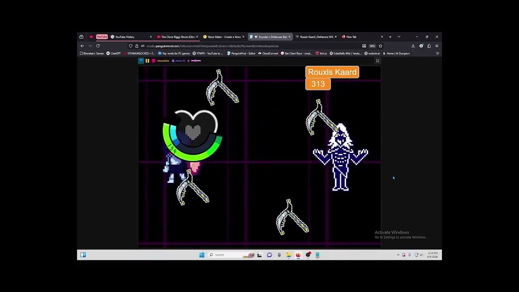This screenshot has height=292, width=519.
Task: Open a new tab with plus button
Action: coord(390,37)
